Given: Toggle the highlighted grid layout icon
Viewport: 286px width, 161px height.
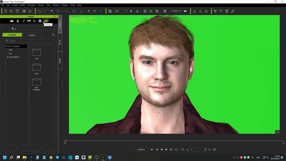Looking at the screenshot, I should click(151, 11).
